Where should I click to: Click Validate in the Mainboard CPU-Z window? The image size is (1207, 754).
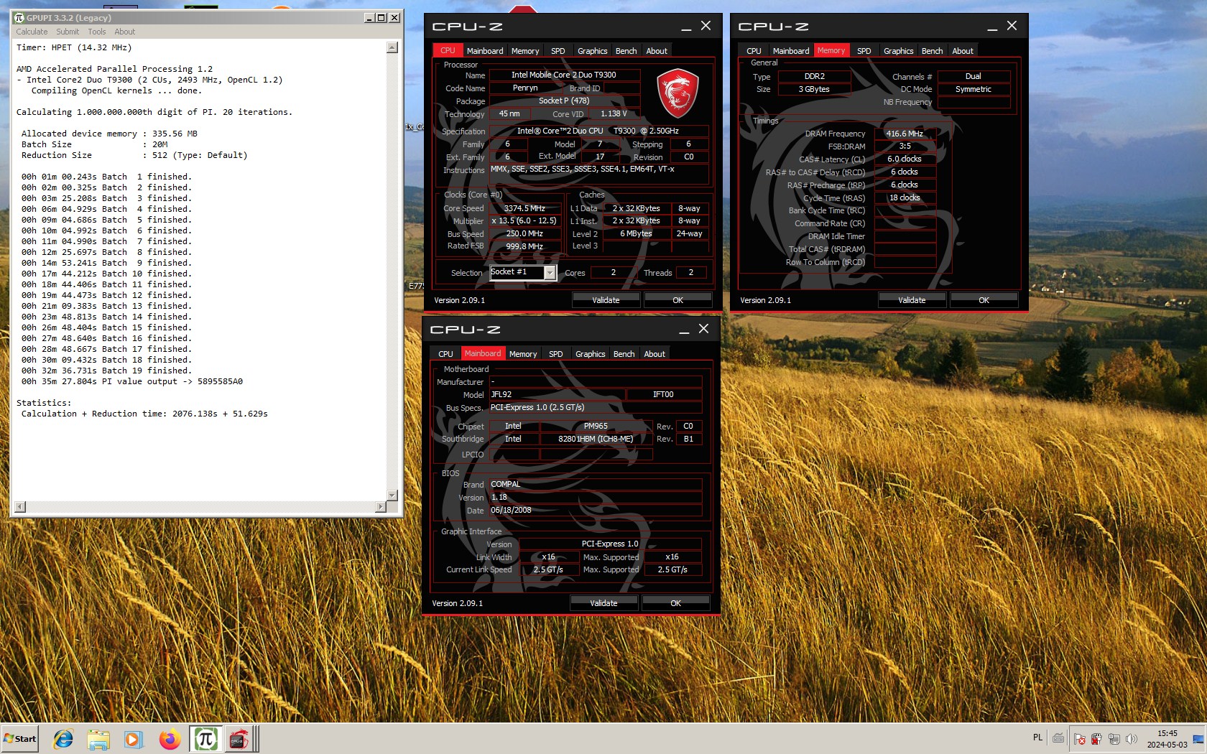tap(603, 603)
